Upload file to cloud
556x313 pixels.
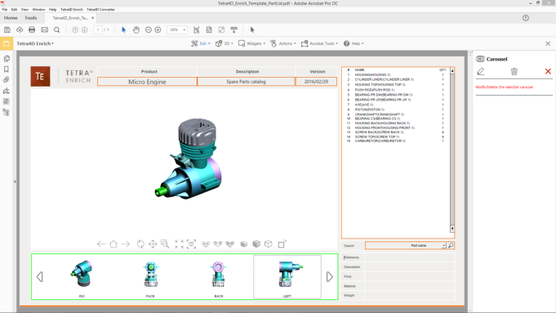[20, 29]
